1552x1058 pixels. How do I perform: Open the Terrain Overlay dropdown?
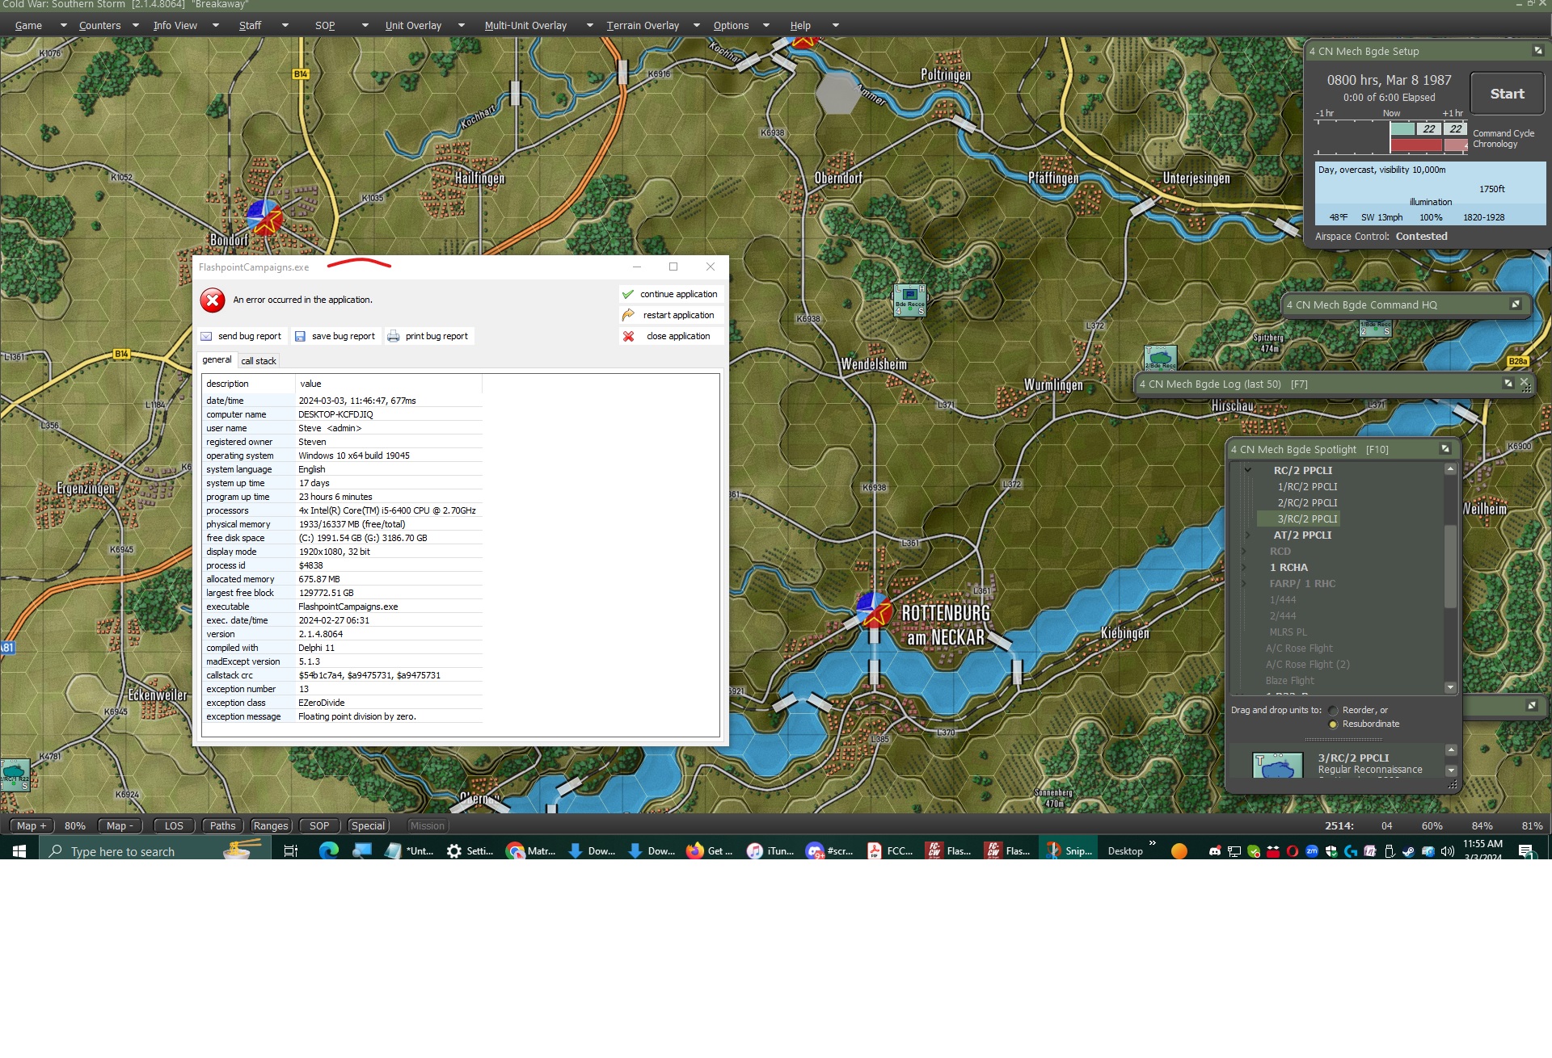[696, 26]
